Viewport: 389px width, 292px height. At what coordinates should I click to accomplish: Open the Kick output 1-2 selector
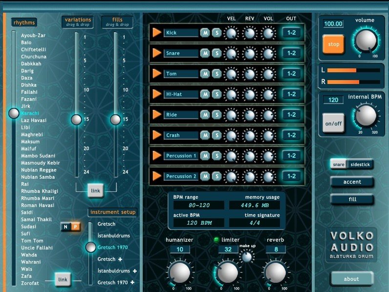(x=292, y=33)
